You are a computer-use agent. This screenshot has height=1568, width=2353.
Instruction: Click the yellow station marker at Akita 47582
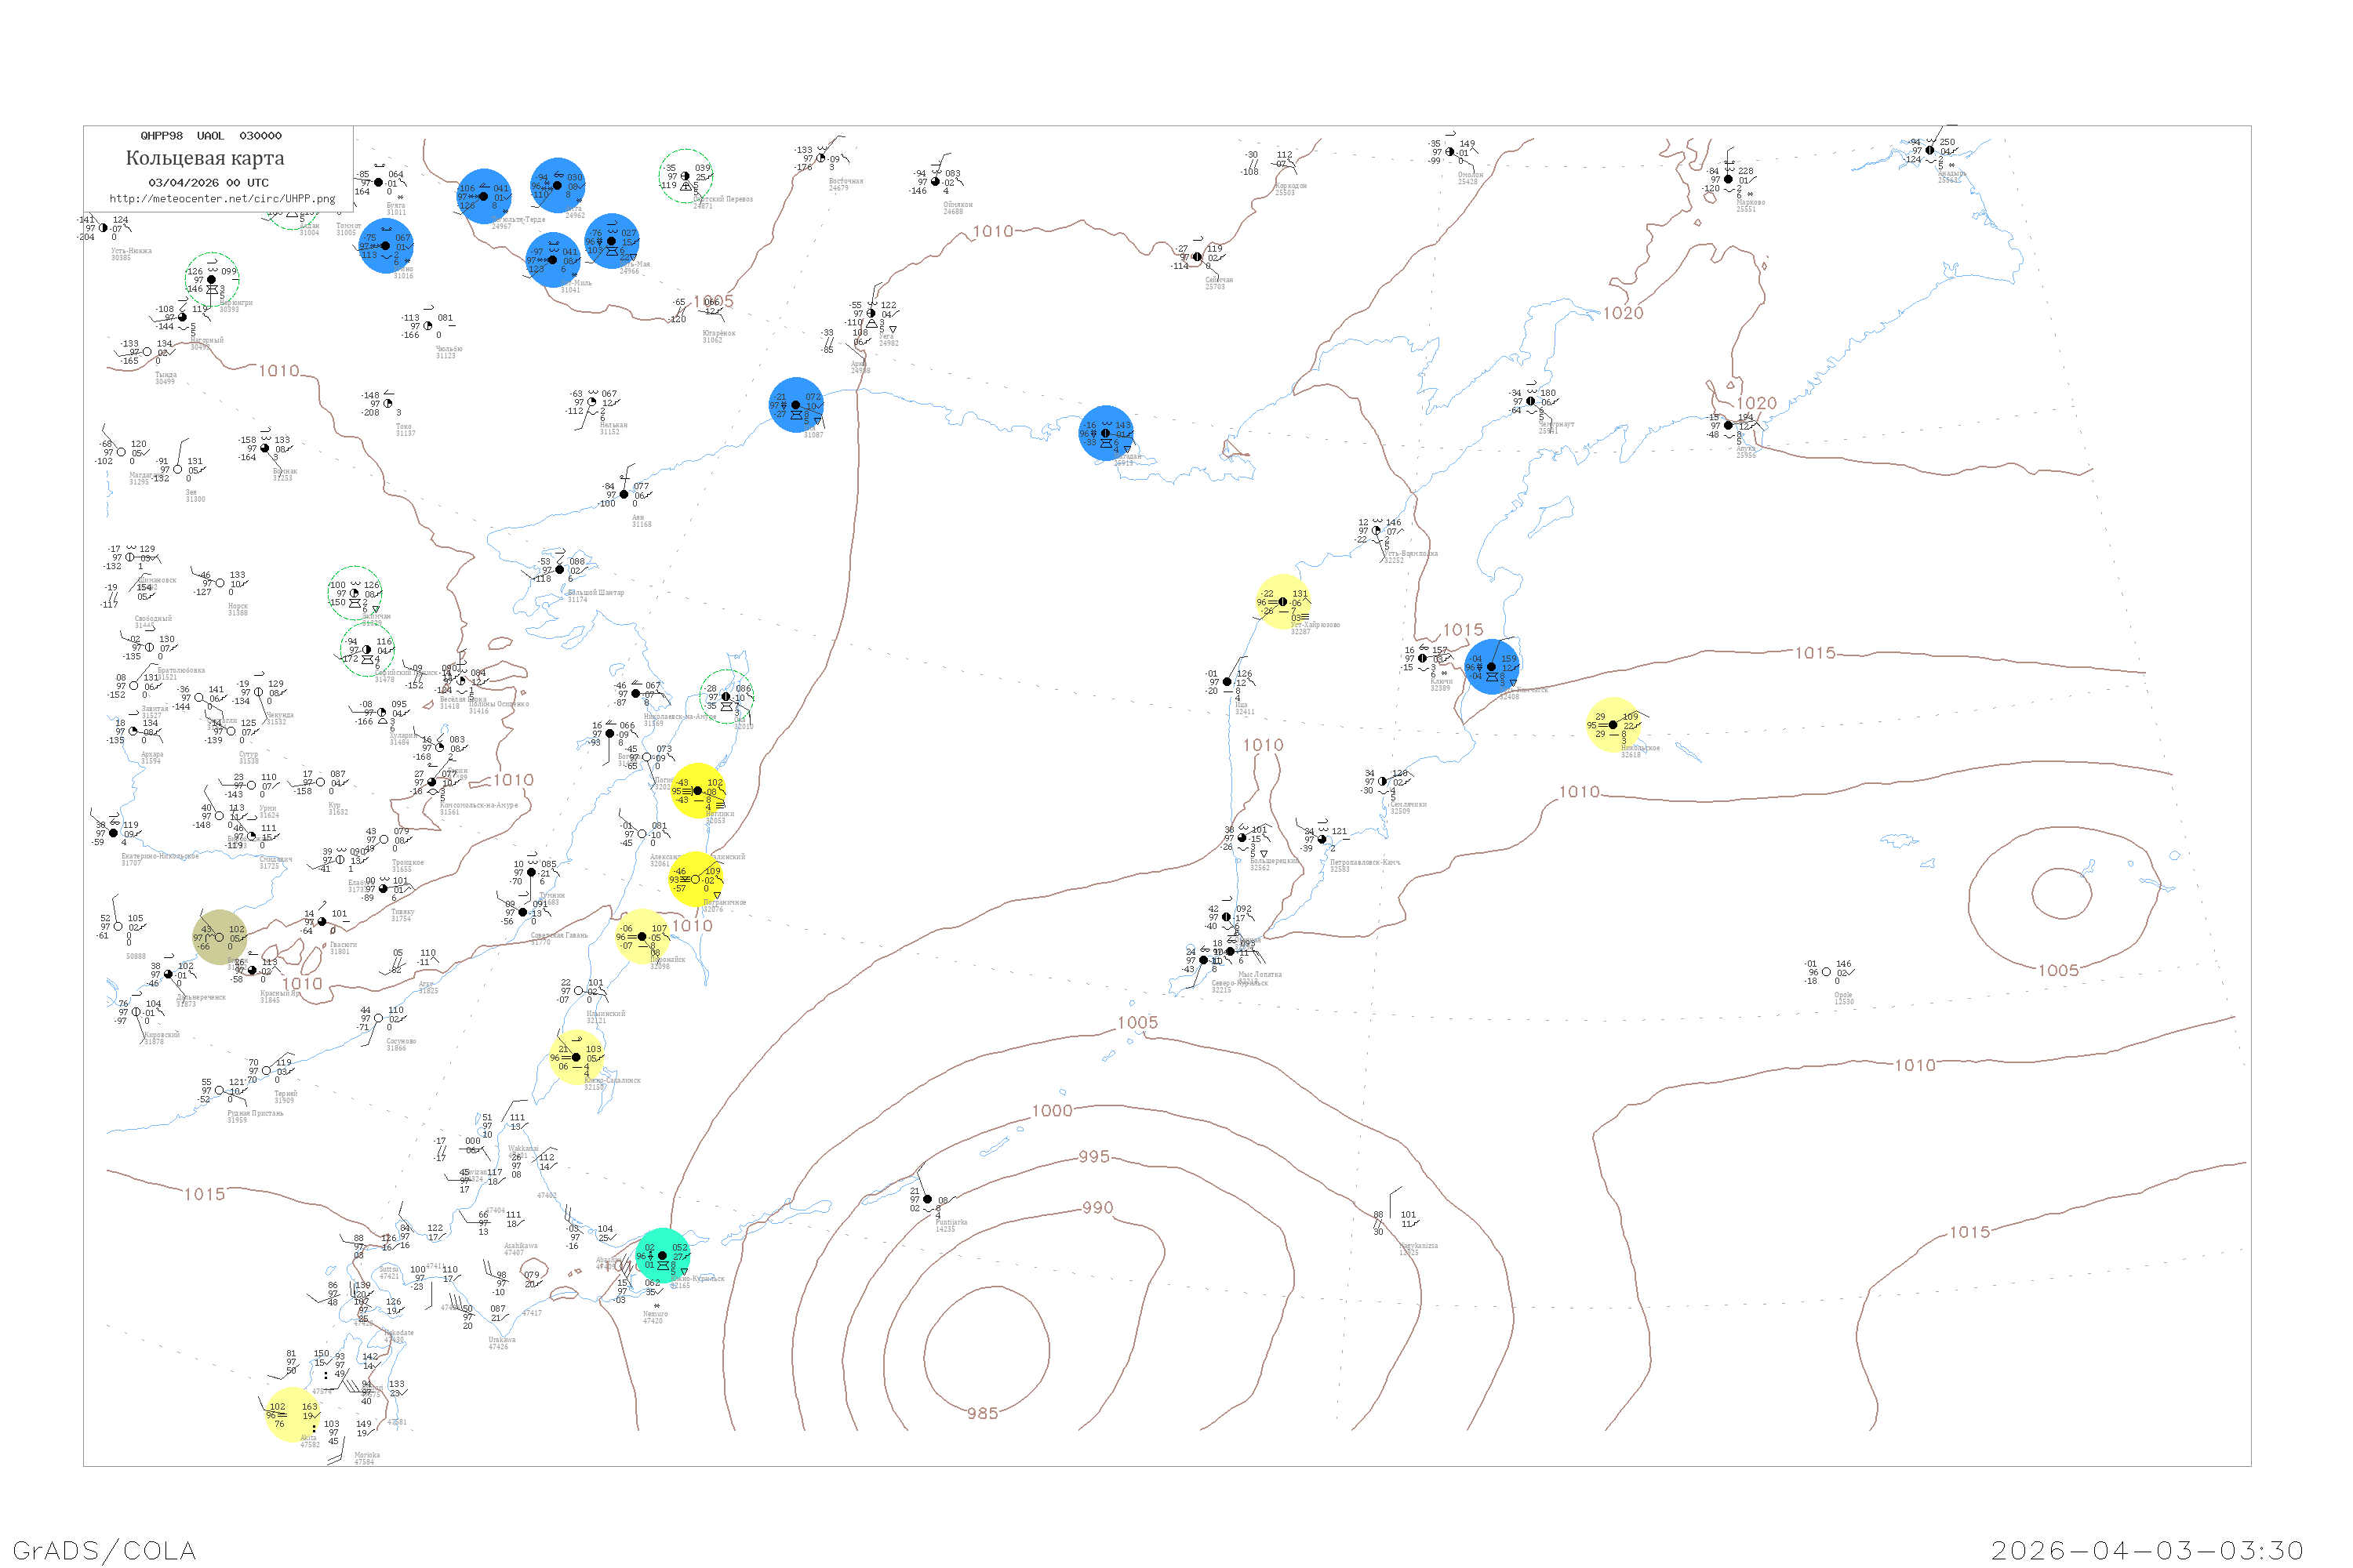pyautogui.click(x=292, y=1414)
